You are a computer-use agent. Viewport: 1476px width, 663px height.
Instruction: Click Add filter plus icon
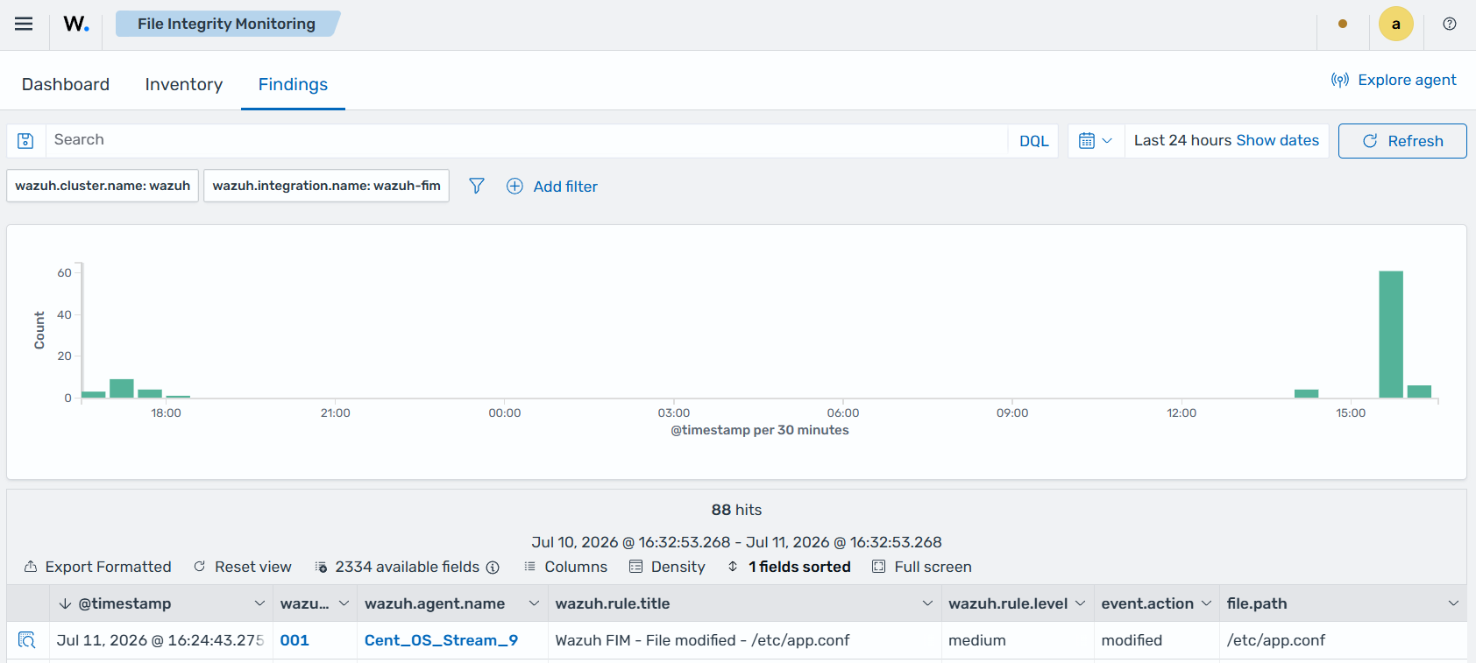(x=514, y=186)
